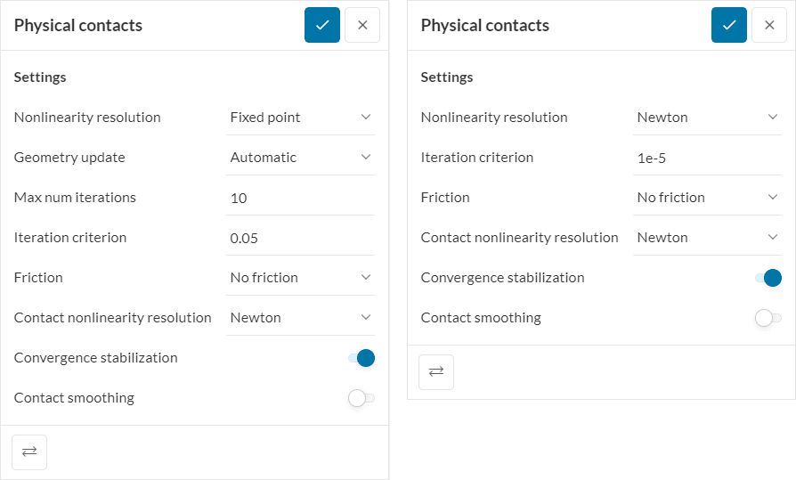The height and width of the screenshot is (480, 796).
Task: Confirm settings with left panel checkmark button
Action: (322, 25)
